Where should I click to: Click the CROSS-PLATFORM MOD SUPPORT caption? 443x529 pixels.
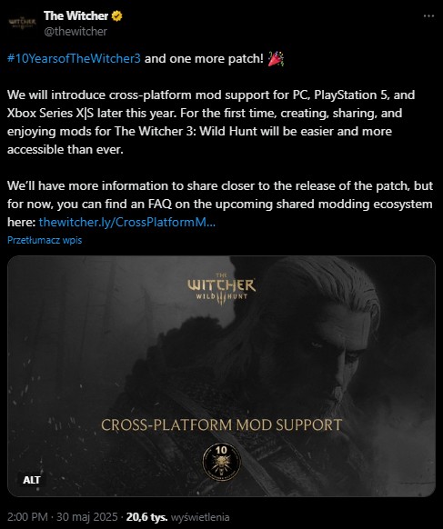[x=222, y=424]
